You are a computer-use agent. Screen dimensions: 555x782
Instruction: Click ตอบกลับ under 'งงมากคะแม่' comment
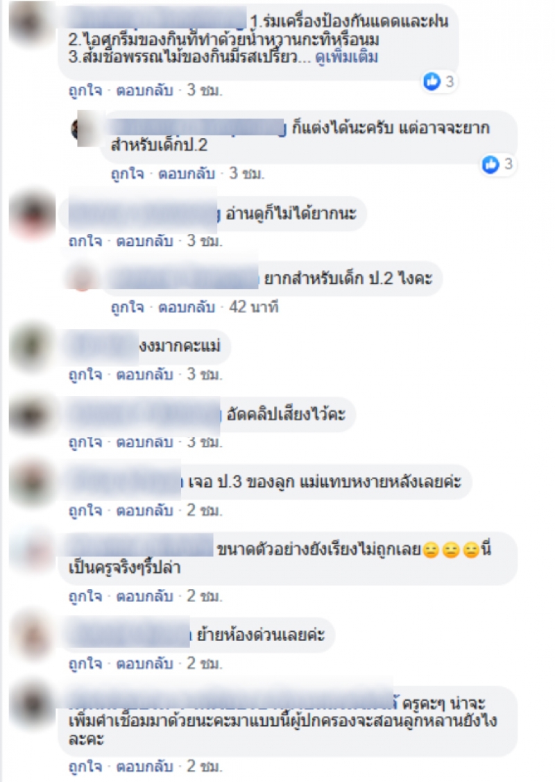pyautogui.click(x=144, y=374)
